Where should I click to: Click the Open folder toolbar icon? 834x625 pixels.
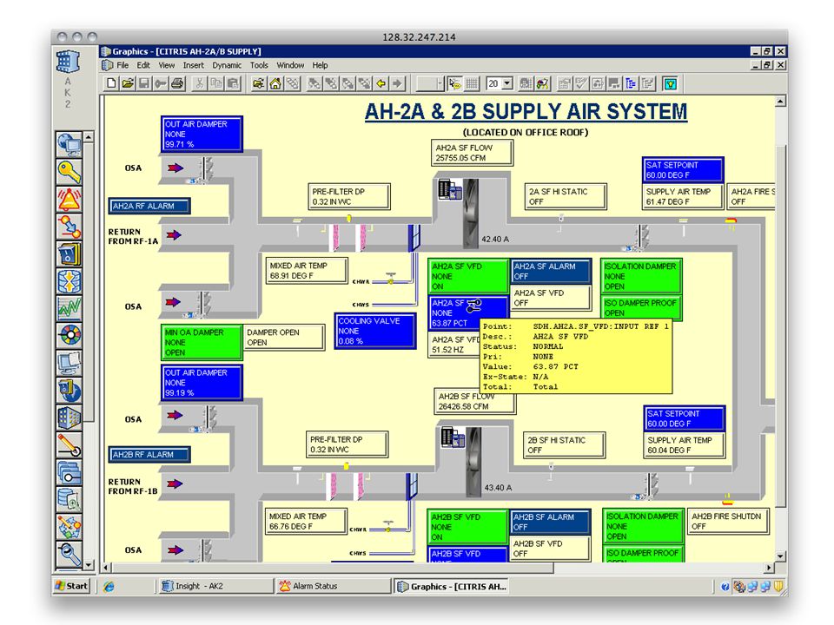click(128, 83)
